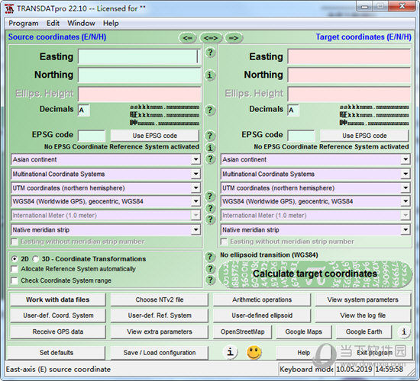Open Arithmetic operations
This screenshot has height=381, width=420.
262,299
